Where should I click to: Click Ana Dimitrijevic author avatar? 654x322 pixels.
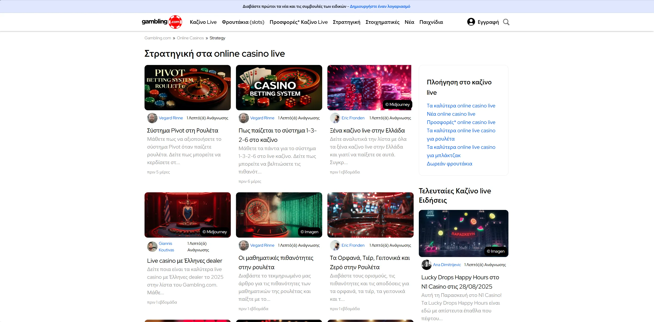click(x=427, y=265)
